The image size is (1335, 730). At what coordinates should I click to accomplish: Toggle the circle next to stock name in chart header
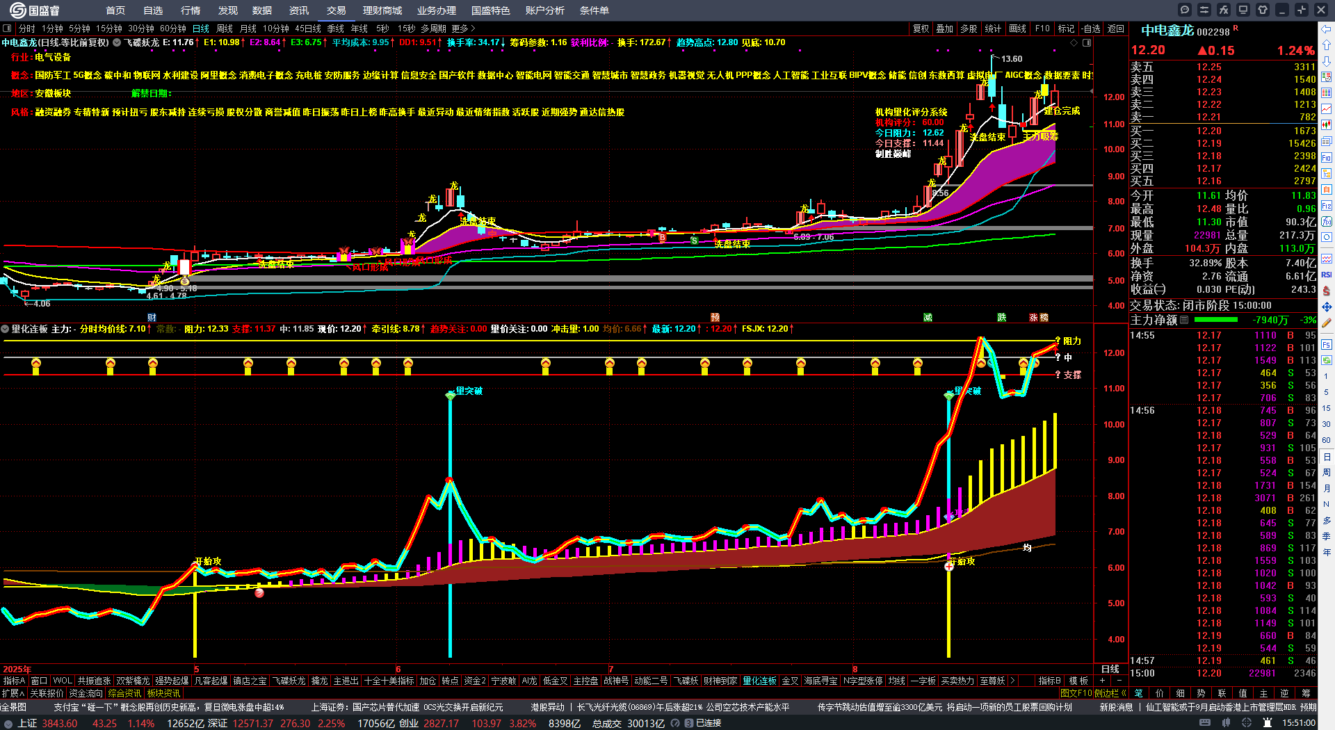pyautogui.click(x=117, y=42)
